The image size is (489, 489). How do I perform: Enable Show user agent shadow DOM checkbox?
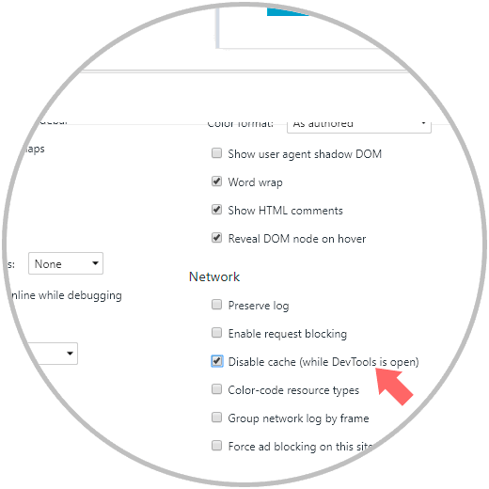pyautogui.click(x=216, y=153)
